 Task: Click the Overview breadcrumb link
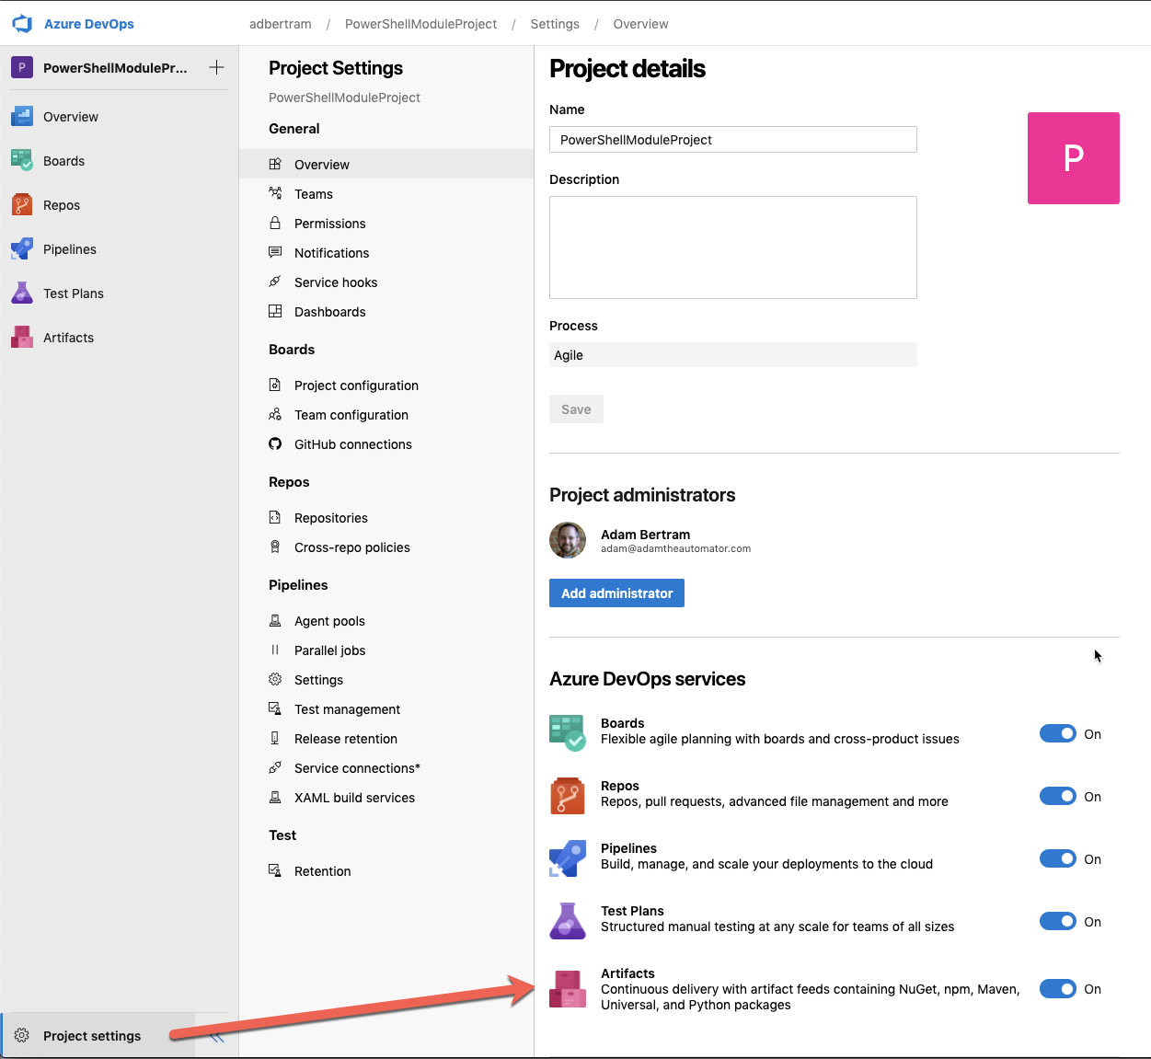[641, 24]
